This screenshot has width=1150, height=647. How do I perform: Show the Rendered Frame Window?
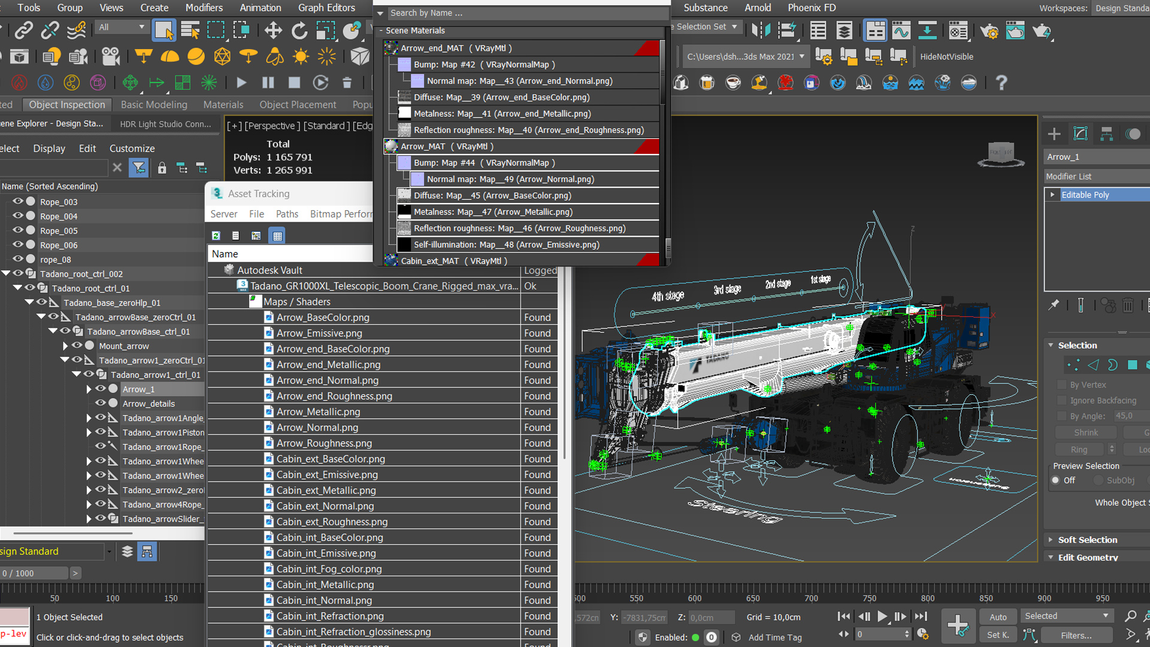(x=1015, y=30)
